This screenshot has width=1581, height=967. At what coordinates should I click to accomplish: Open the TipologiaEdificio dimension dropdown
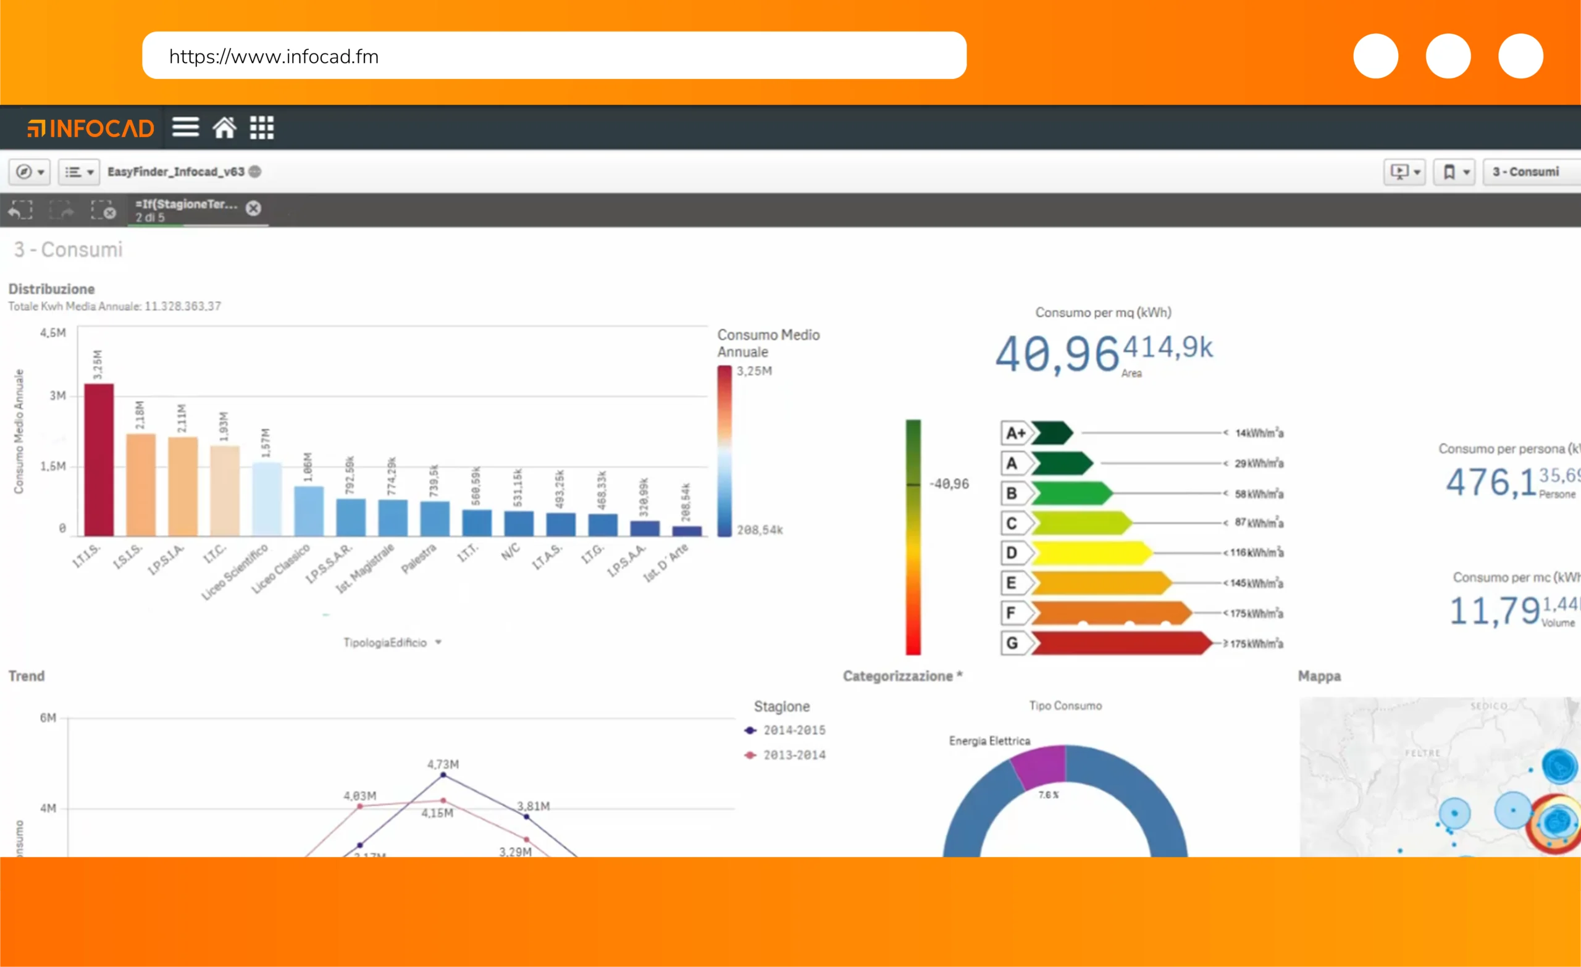tap(392, 642)
